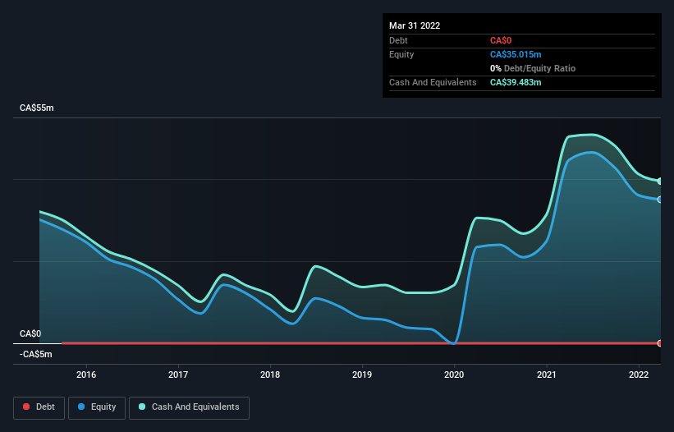674x432 pixels.
Task: Select the teal Cash endpoint marker
Action: point(660,182)
